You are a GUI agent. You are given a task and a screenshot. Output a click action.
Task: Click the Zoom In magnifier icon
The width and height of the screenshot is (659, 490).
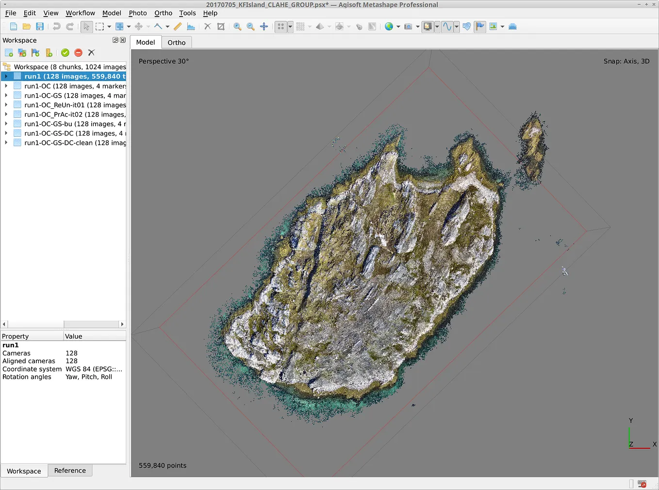(x=237, y=27)
